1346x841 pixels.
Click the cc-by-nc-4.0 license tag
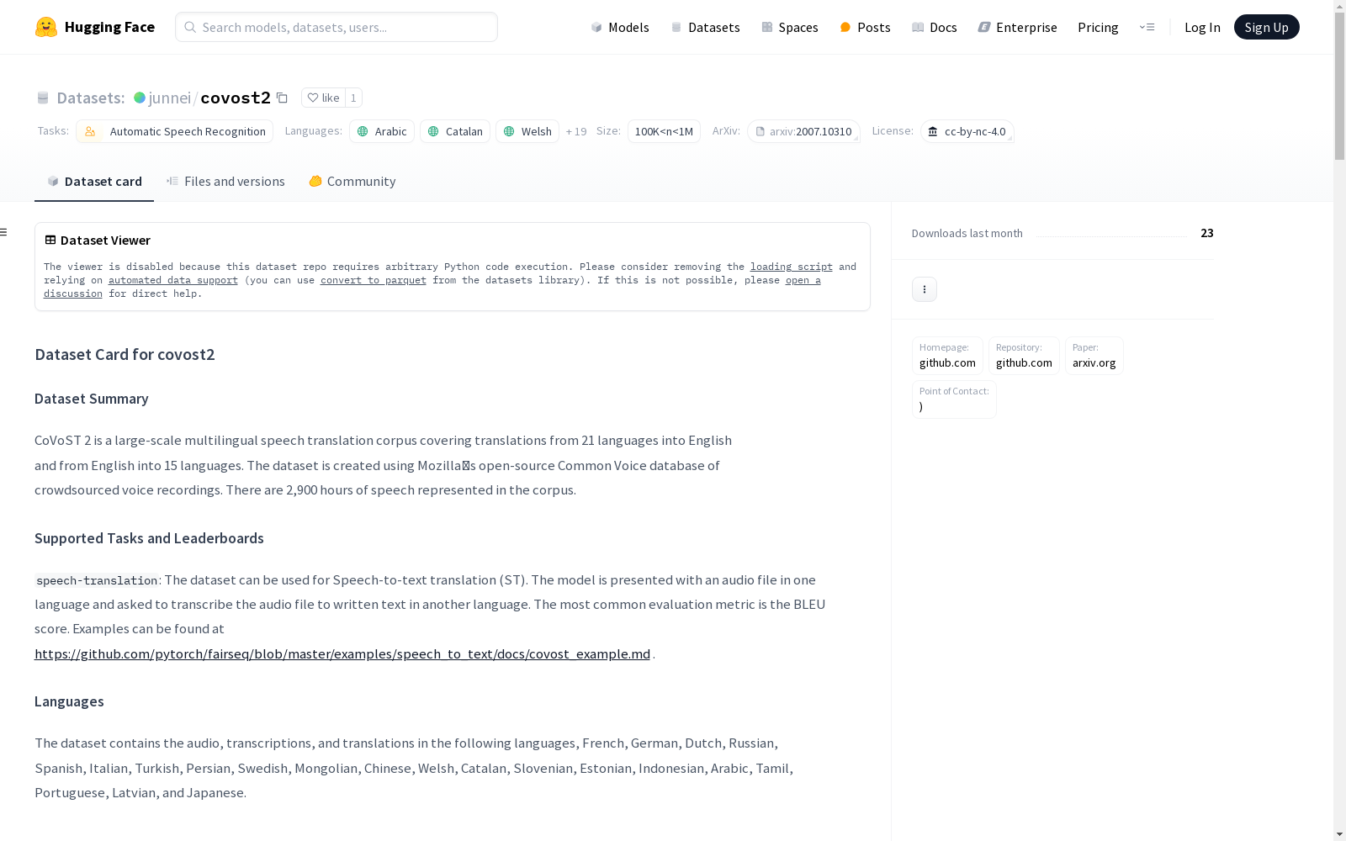coord(967,131)
